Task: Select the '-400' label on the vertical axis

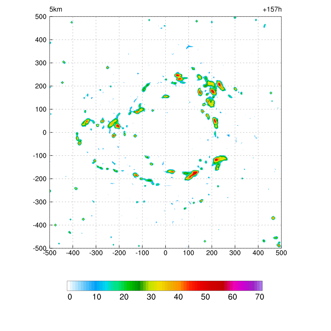Action: point(40,225)
